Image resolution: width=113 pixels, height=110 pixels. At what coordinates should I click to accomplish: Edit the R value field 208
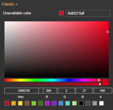point(50,91)
